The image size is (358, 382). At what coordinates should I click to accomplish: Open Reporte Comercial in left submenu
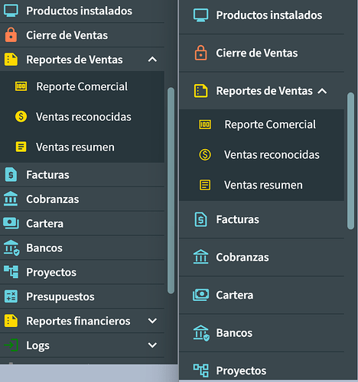82,86
